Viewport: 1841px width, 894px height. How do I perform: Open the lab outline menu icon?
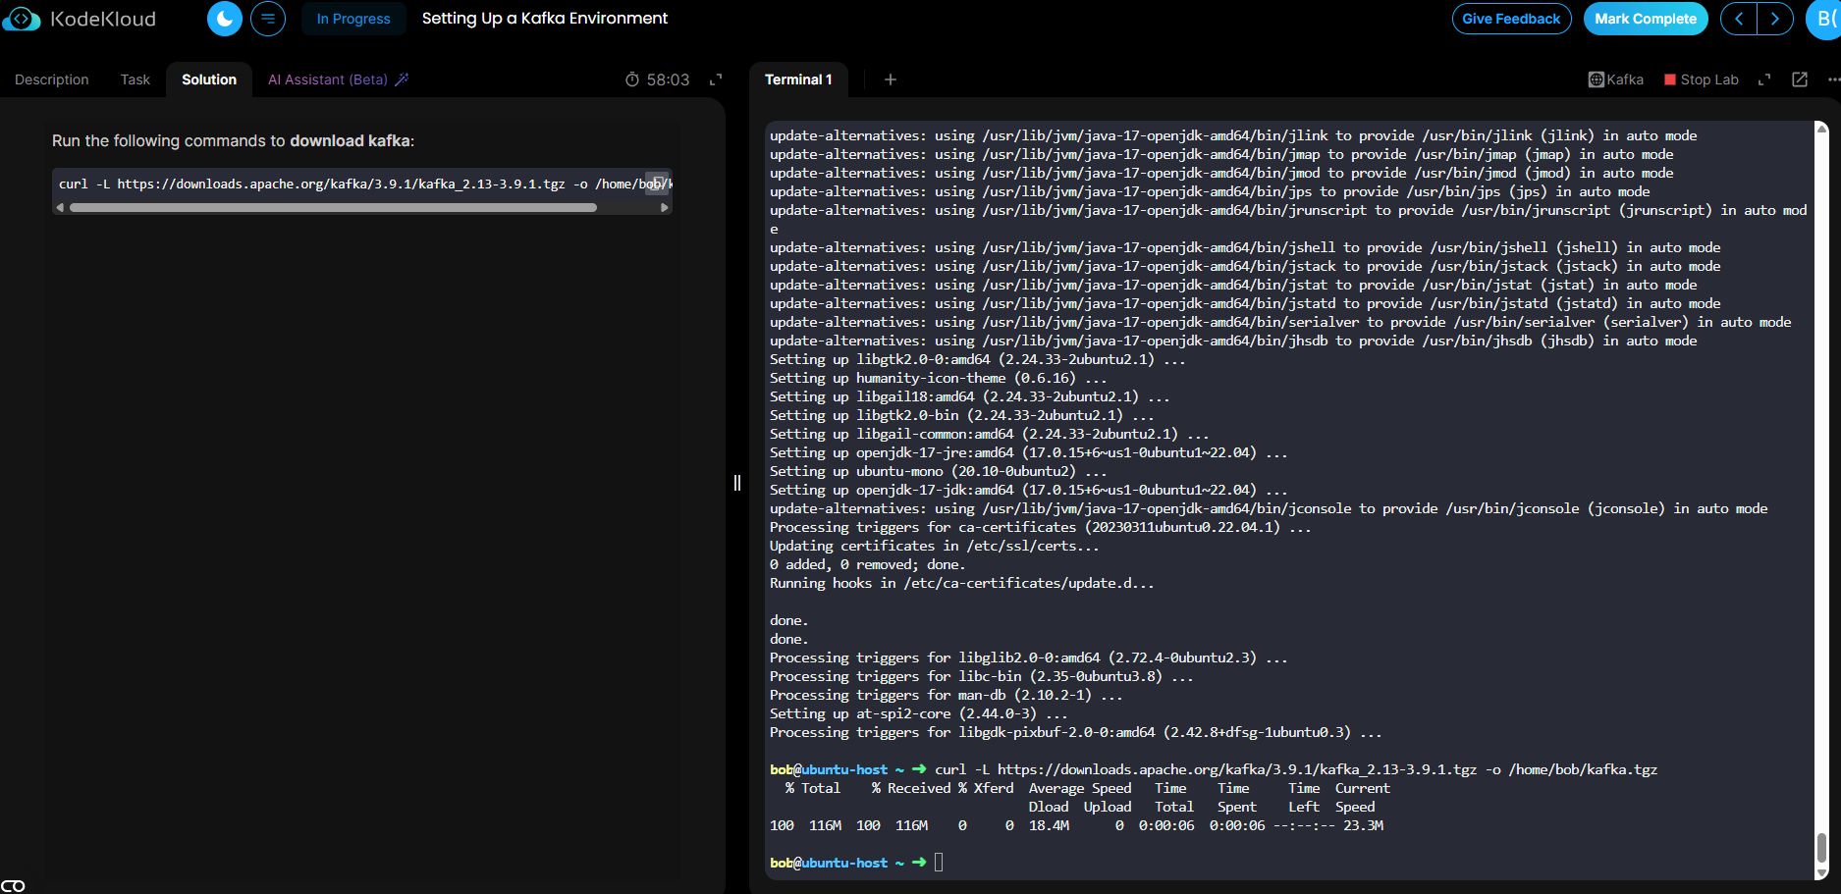268,19
